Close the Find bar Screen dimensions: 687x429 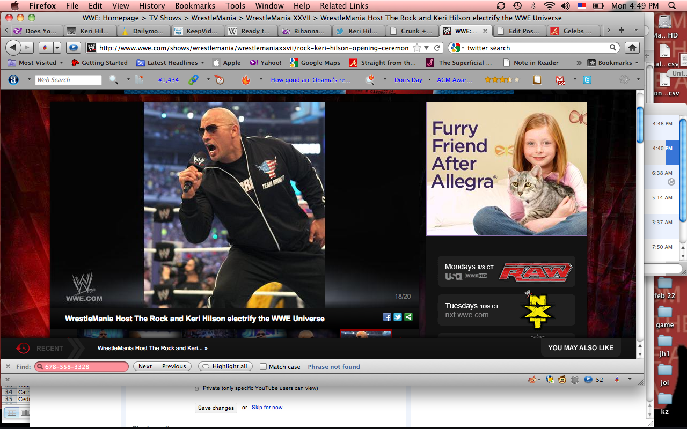click(8, 367)
